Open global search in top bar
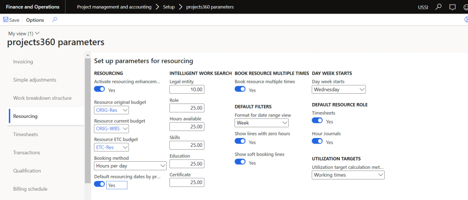The height and width of the screenshot is (200, 468). pyautogui.click(x=439, y=7)
